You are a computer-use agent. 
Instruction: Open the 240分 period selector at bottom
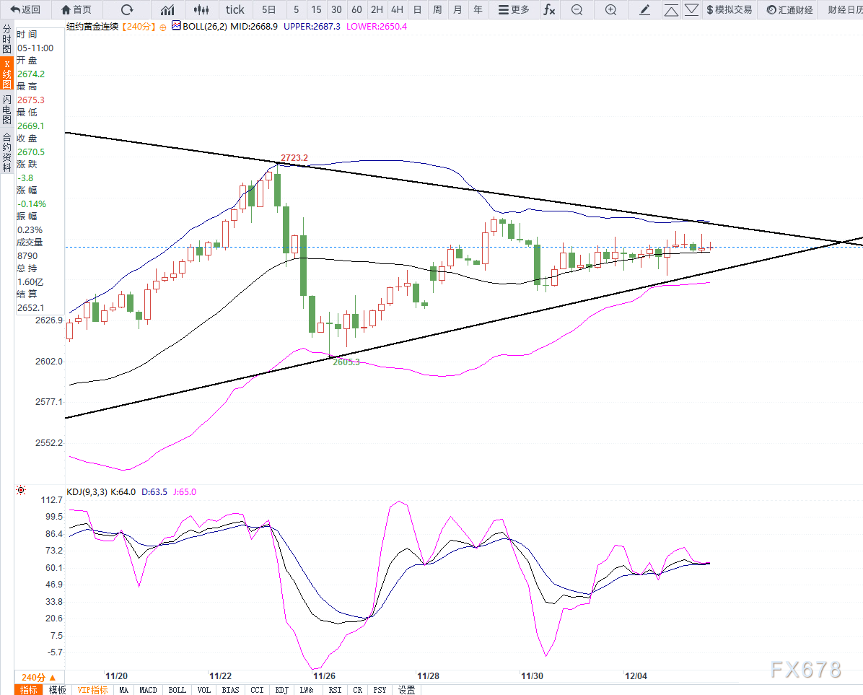click(x=38, y=677)
